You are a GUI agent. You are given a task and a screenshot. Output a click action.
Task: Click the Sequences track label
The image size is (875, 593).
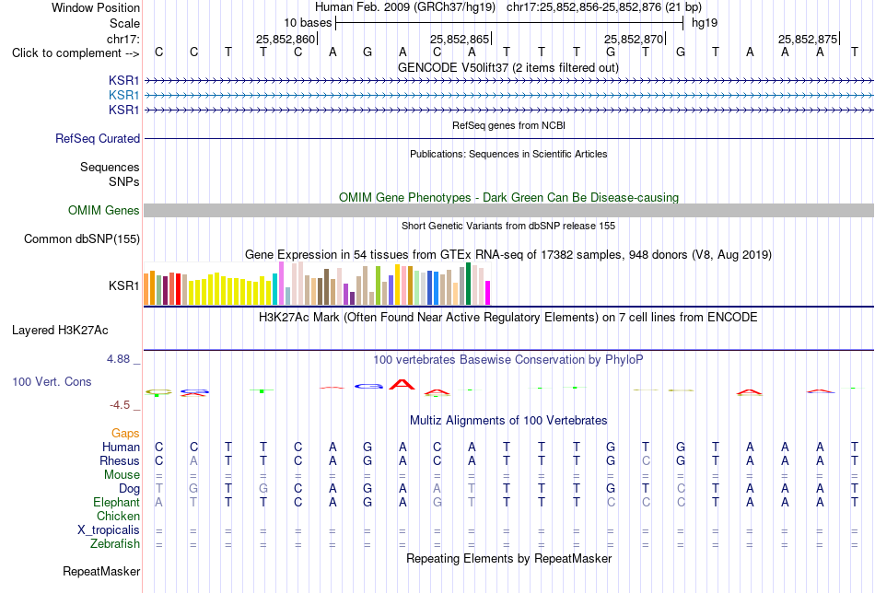(x=110, y=167)
